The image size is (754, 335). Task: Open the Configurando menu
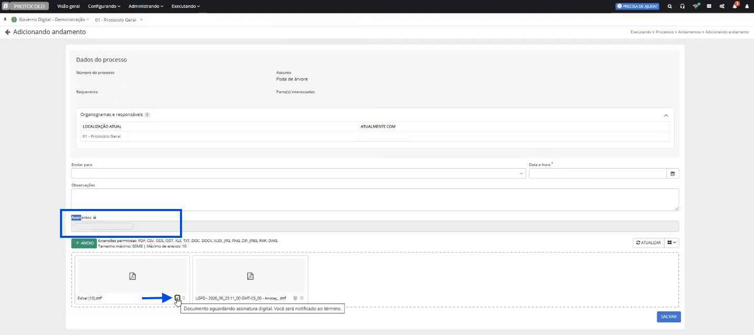(x=104, y=6)
